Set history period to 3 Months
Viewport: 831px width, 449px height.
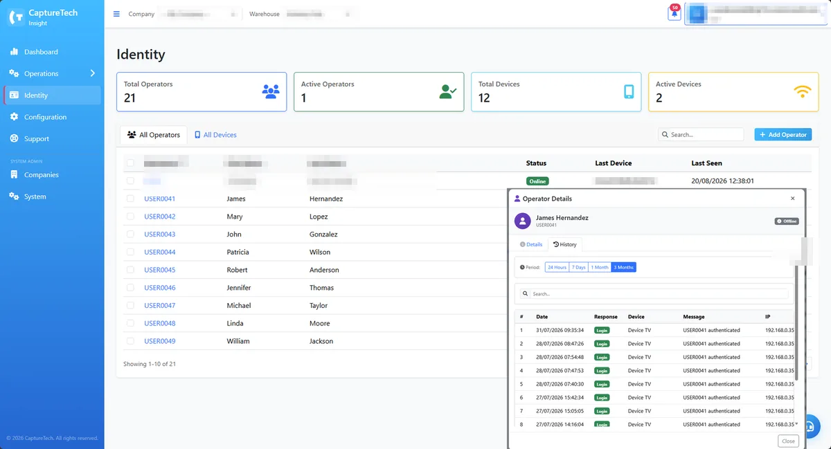pos(623,267)
